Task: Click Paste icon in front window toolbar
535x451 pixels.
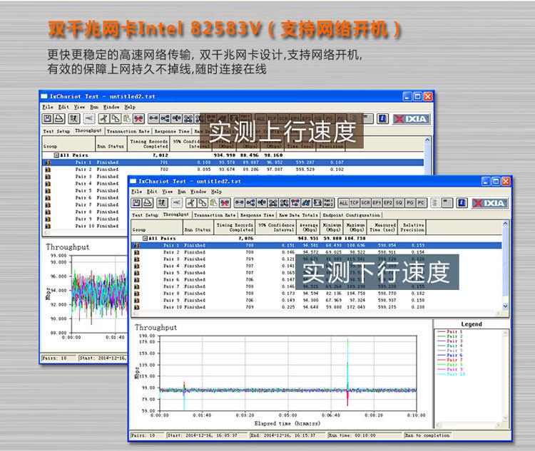Action: click(213, 203)
